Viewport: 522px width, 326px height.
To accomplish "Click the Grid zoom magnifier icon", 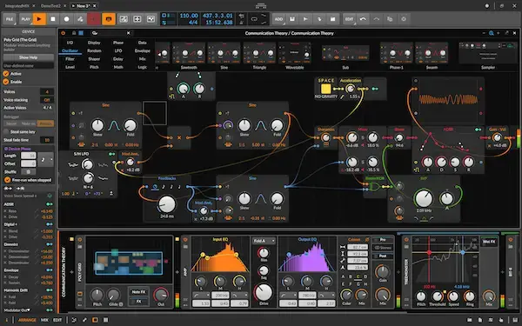I will [492, 33].
